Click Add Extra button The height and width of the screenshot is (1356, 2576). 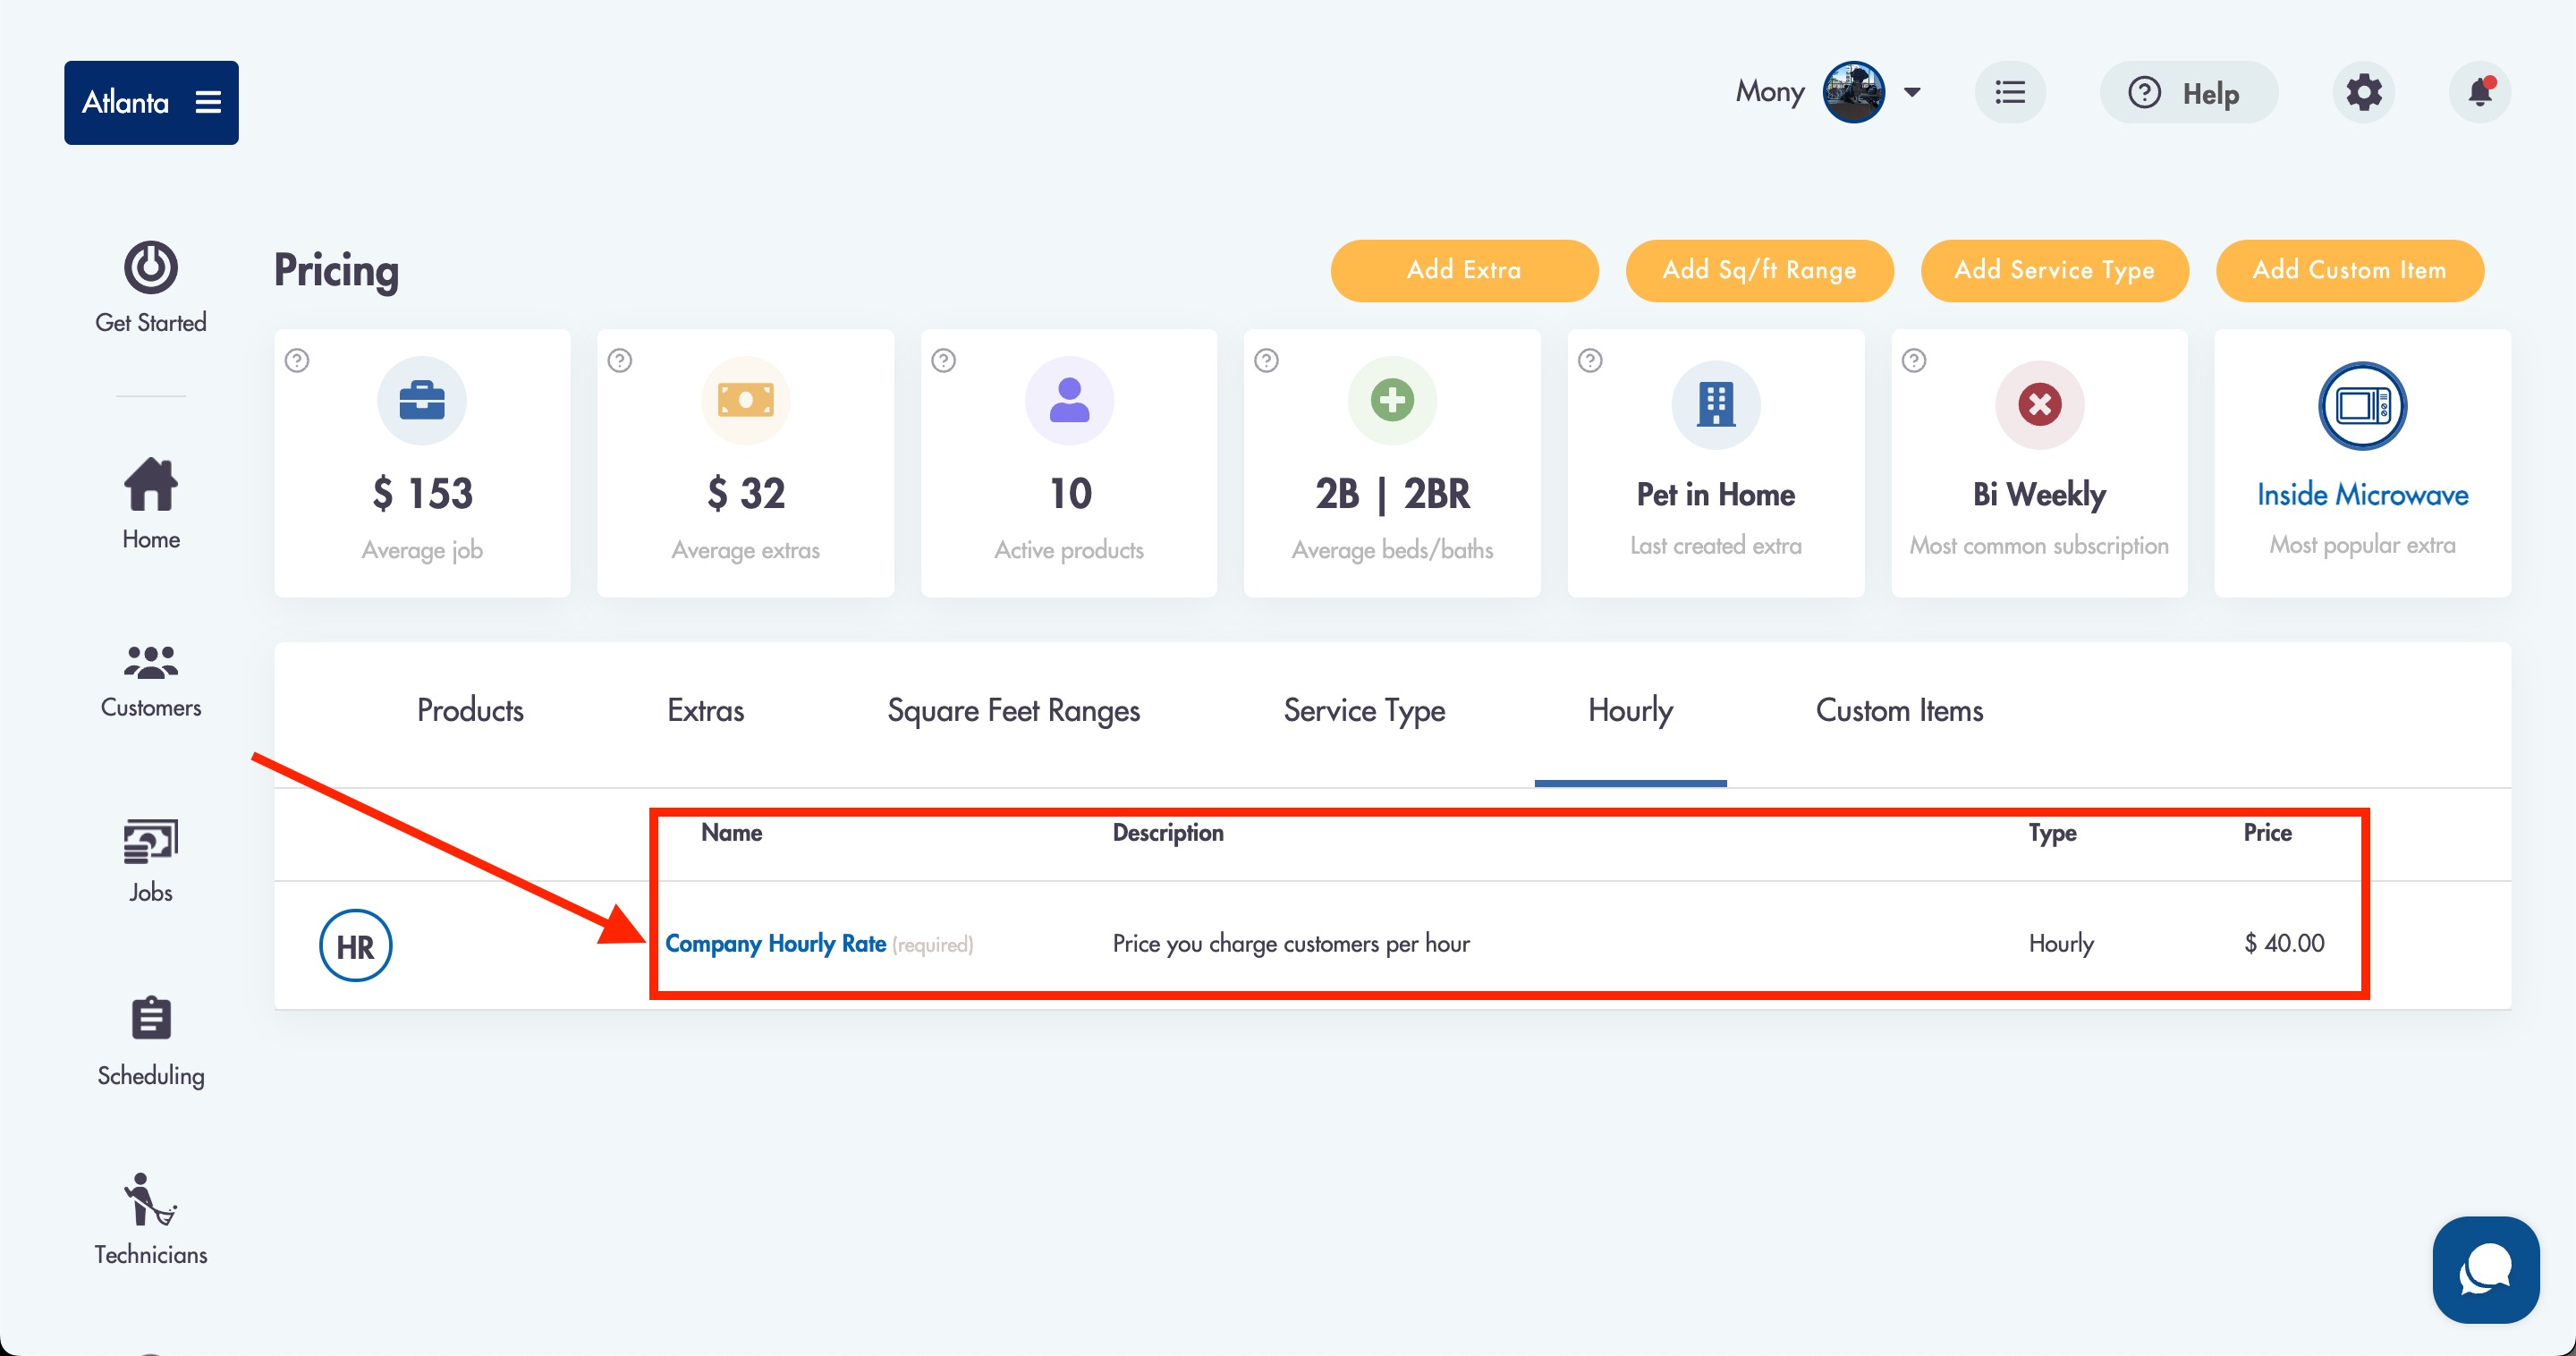point(1464,270)
